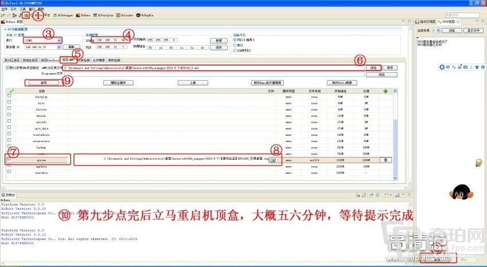Click the 上载 upload button

pyautogui.click(x=193, y=83)
